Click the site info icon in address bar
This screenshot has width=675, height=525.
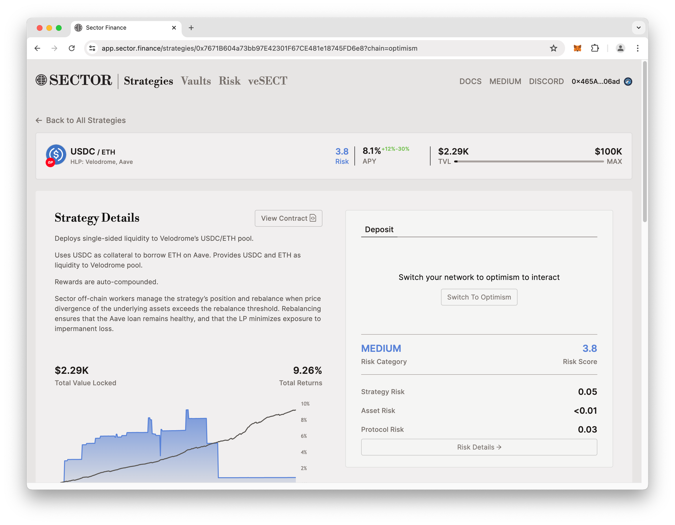point(92,48)
